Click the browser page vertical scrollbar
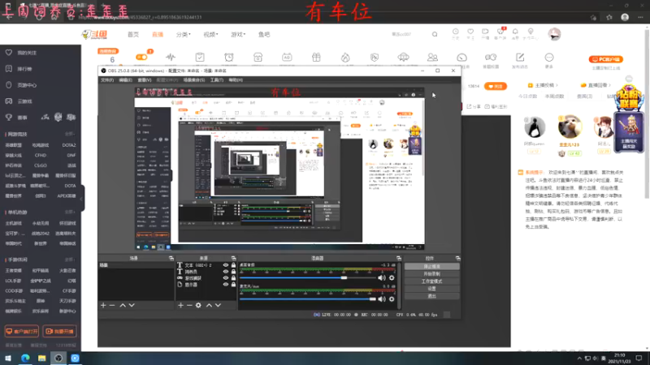Viewport: 650px width, 365px height. pos(647,112)
